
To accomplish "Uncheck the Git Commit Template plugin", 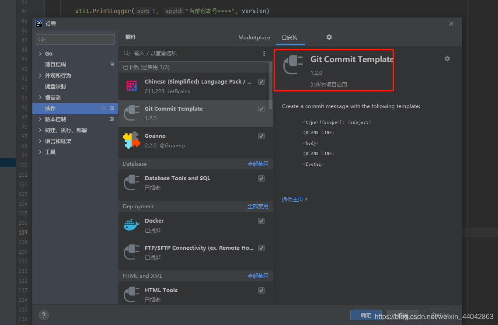I will point(261,109).
